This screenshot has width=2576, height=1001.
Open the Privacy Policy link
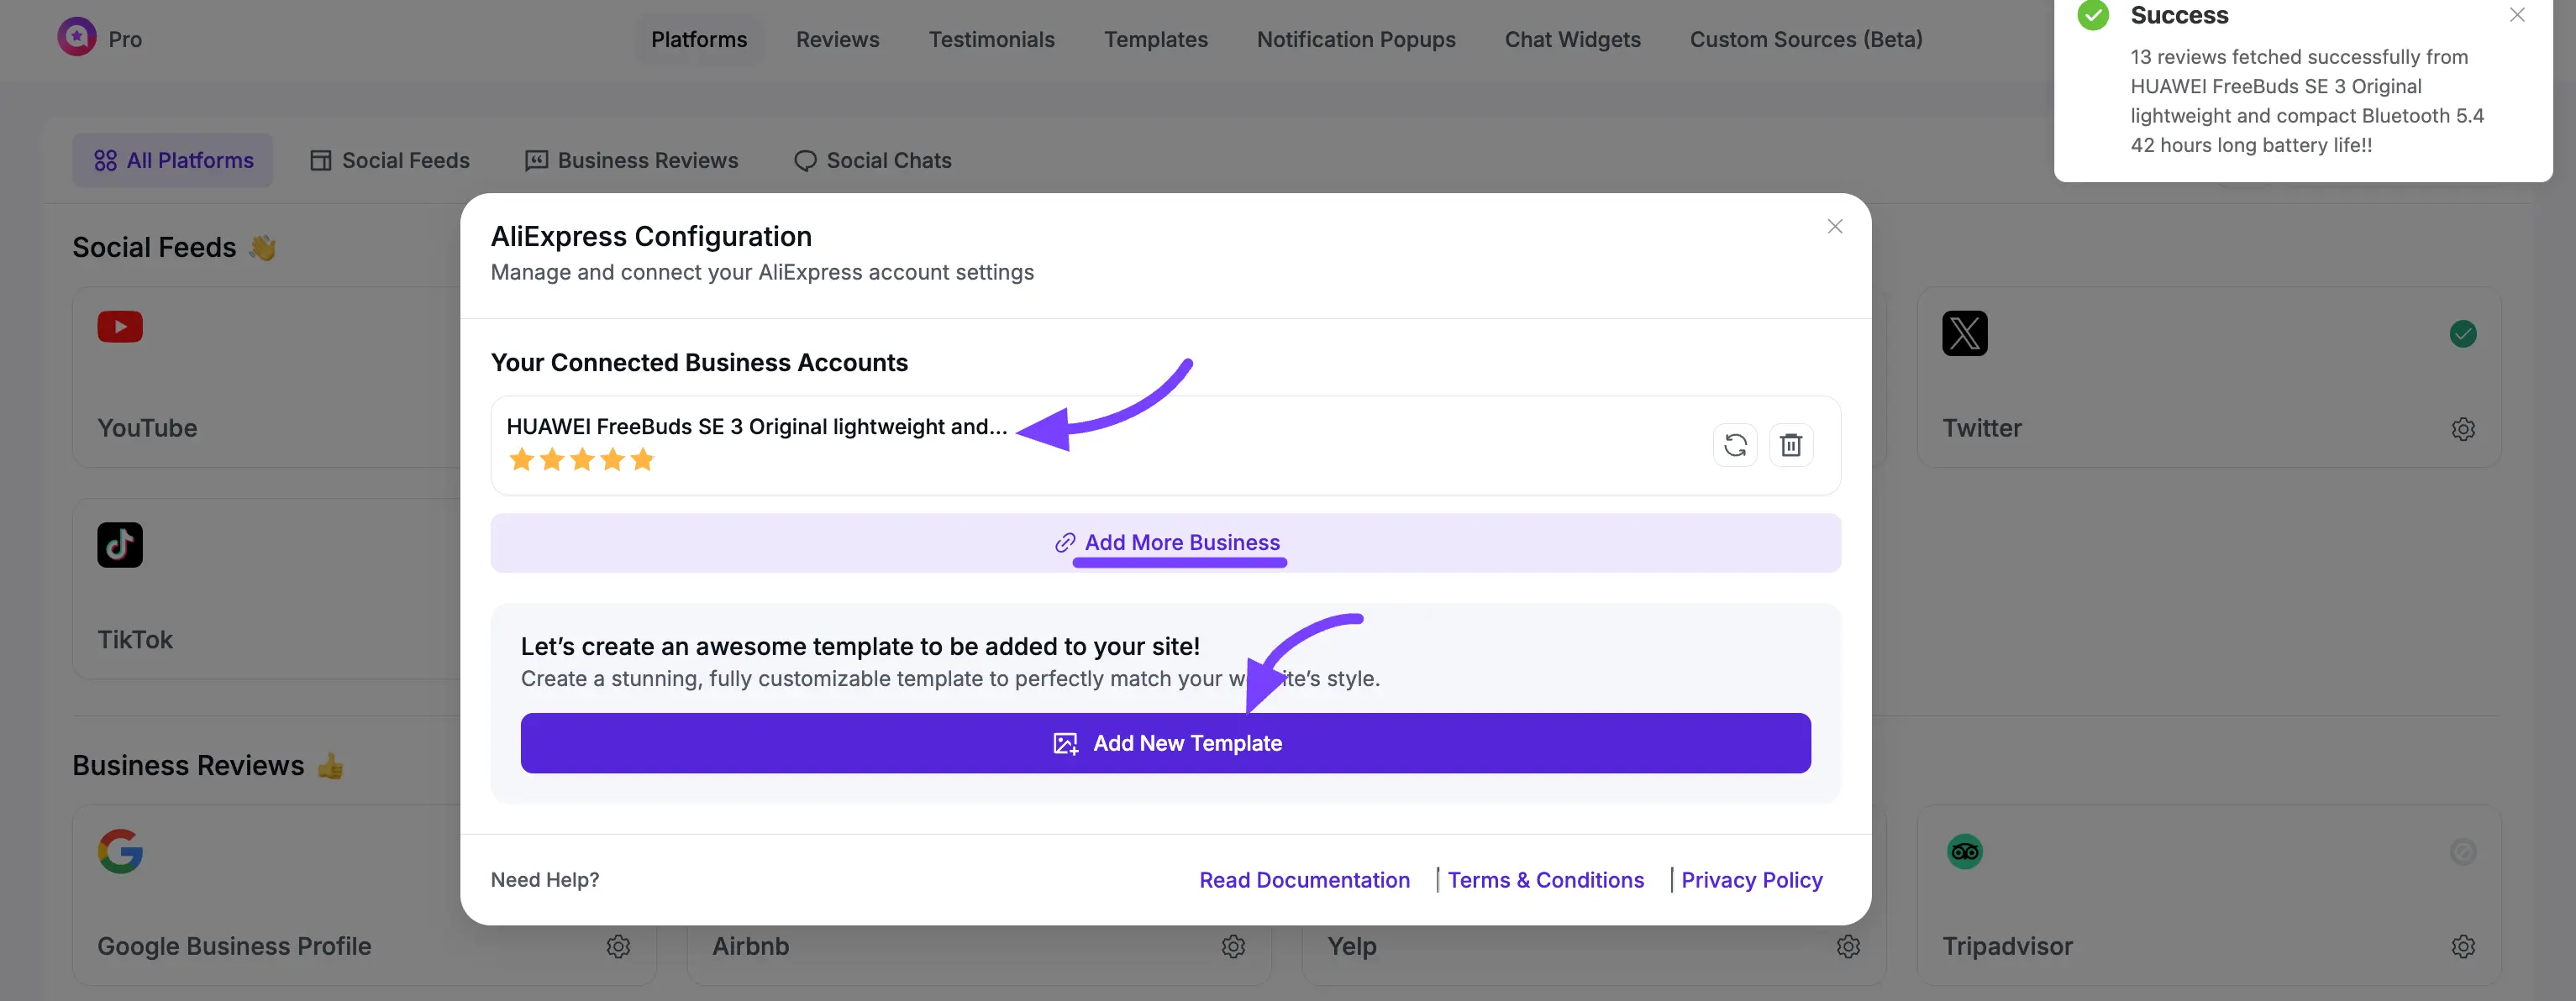[x=1751, y=880]
